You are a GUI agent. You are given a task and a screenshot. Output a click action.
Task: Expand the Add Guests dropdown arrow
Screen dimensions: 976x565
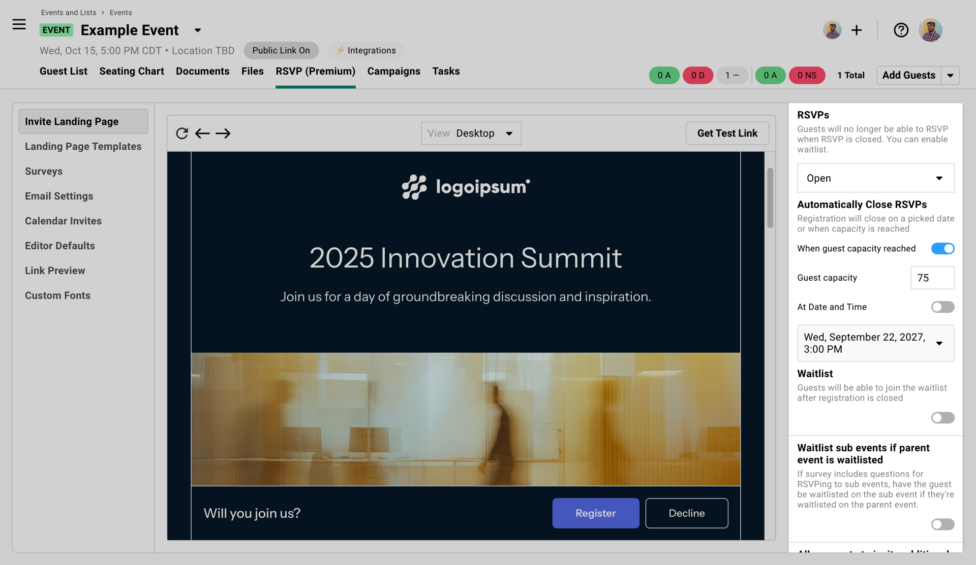tap(950, 76)
